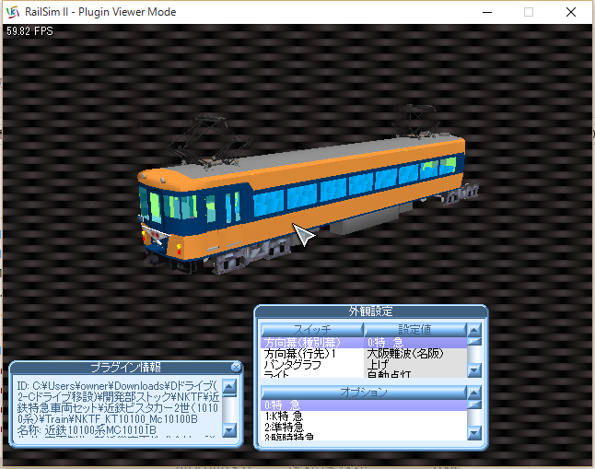This screenshot has height=469, width=595.
Task: Click the 設定値 column header
Action: [415, 330]
